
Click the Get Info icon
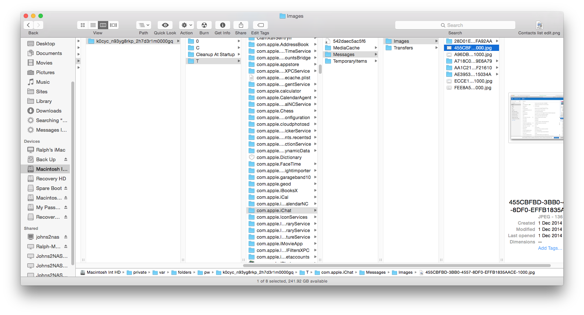pyautogui.click(x=223, y=25)
